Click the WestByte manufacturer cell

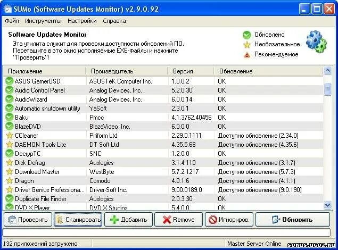click(102, 172)
